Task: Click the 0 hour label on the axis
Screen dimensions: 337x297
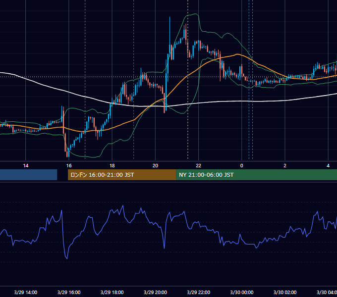Action: [241, 166]
